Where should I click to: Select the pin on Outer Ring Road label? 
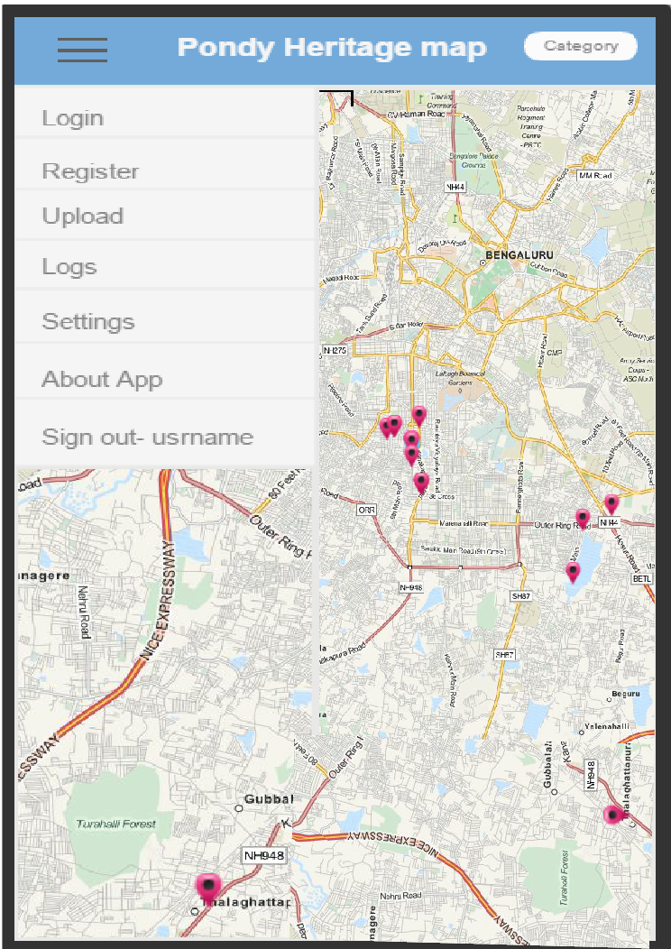(x=582, y=518)
